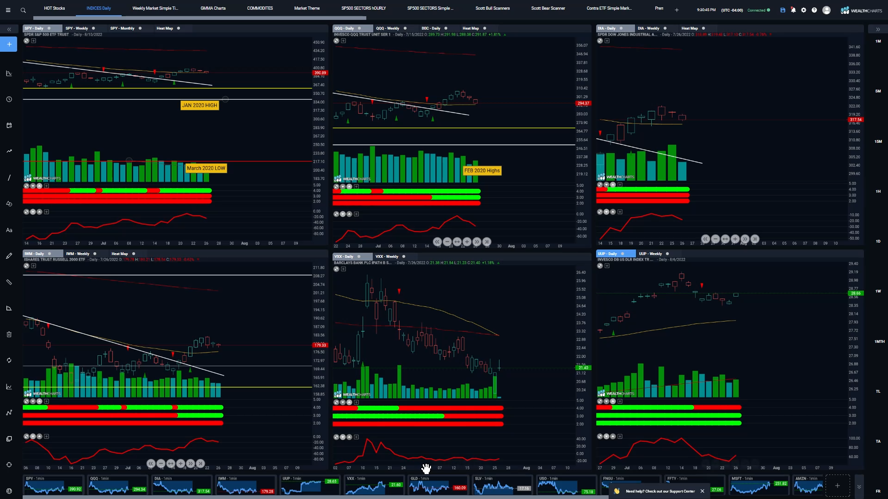Open settings gear in top bar
This screenshot has width=888, height=499.
[x=804, y=10]
